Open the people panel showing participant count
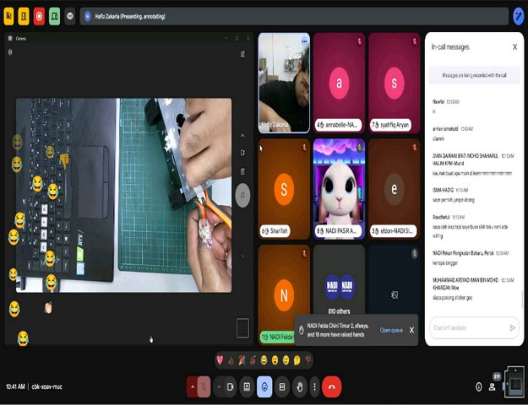 pos(493,386)
